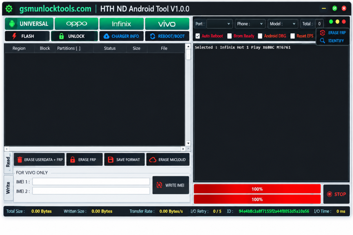Click the red Stop circle icon
This screenshot has height=235, width=353.
[x=329, y=194]
